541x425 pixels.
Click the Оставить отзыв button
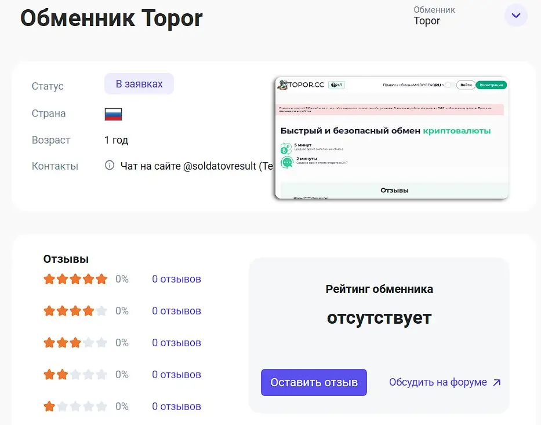tap(313, 382)
